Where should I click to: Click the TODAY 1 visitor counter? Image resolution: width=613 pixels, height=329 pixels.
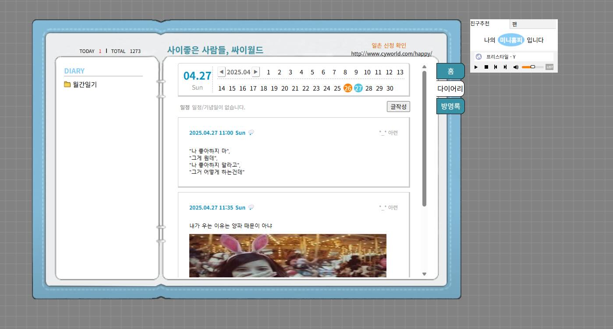point(90,51)
